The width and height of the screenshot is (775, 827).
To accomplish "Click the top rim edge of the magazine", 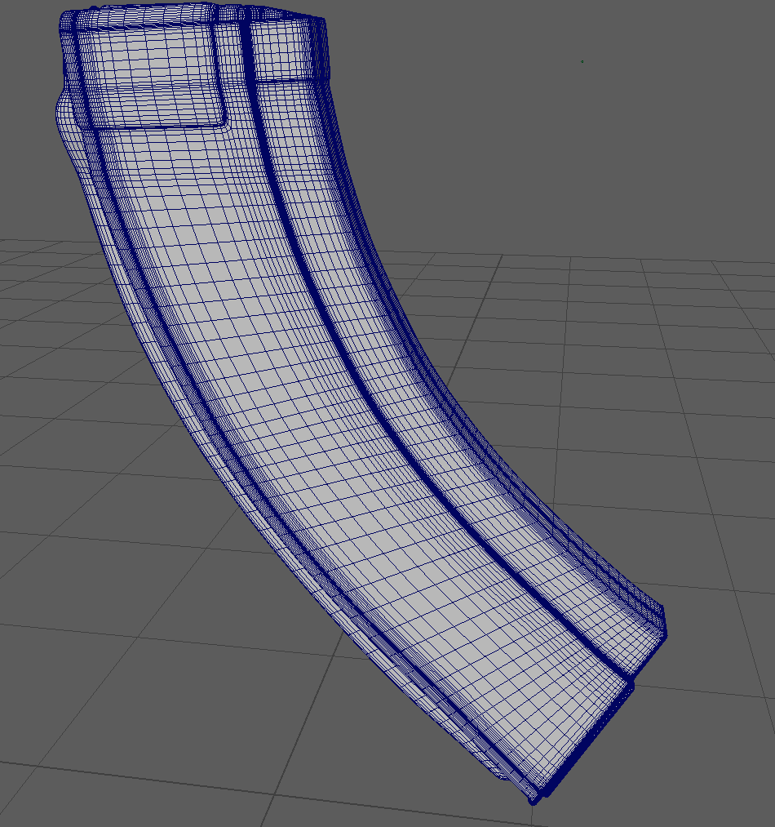I will click(188, 15).
